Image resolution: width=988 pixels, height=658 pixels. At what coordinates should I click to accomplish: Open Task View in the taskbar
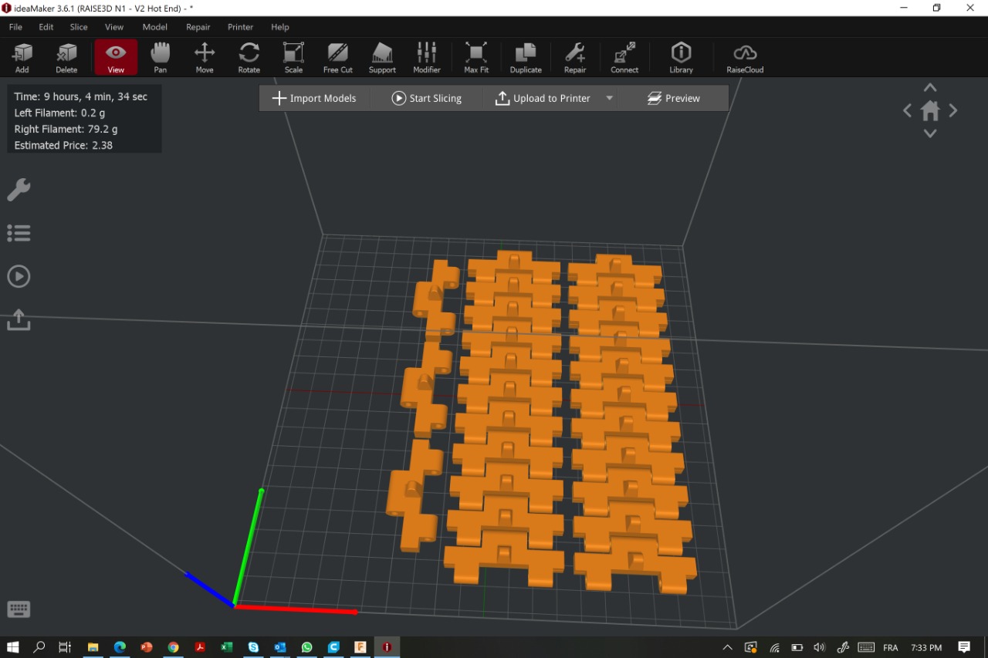tap(65, 647)
